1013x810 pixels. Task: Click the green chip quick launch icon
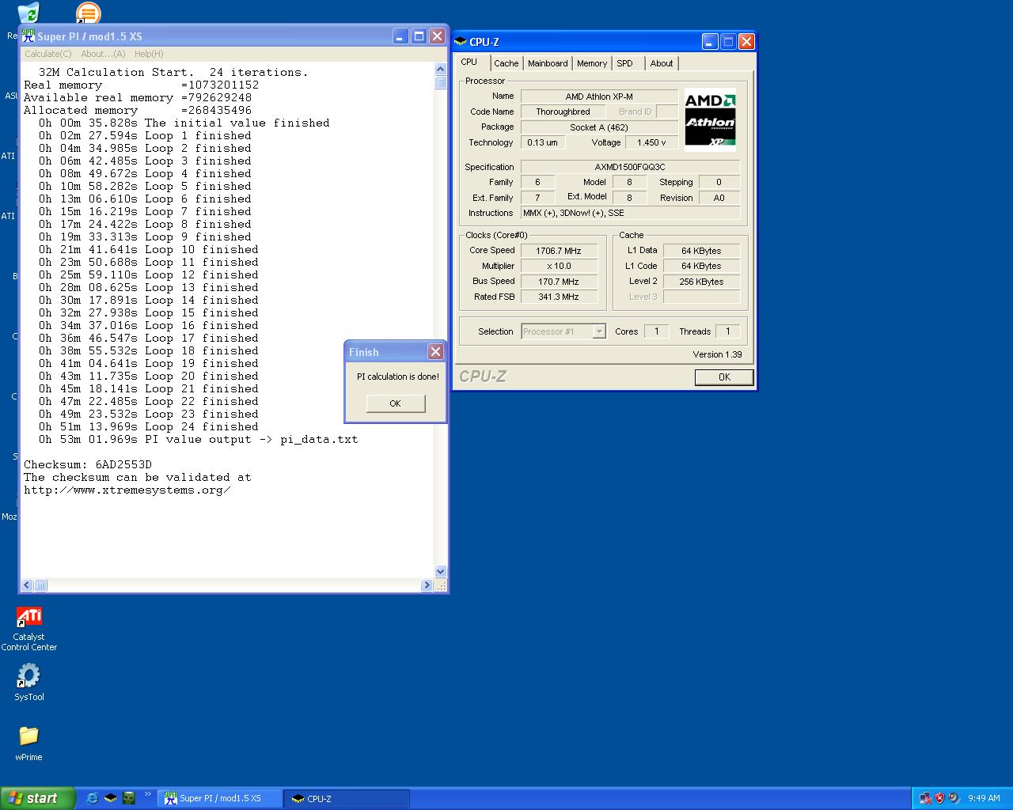point(128,798)
